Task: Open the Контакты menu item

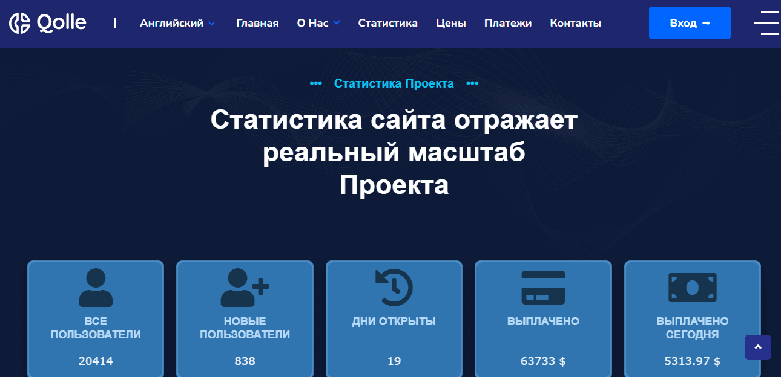Action: coord(575,23)
